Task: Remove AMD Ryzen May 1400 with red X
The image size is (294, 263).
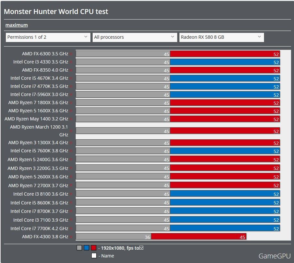Action: coord(71,119)
